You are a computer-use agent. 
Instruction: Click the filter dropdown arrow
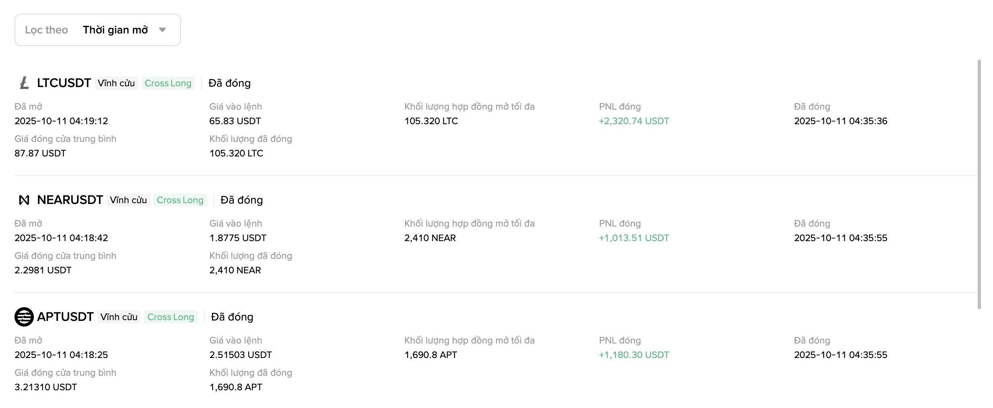click(x=162, y=30)
